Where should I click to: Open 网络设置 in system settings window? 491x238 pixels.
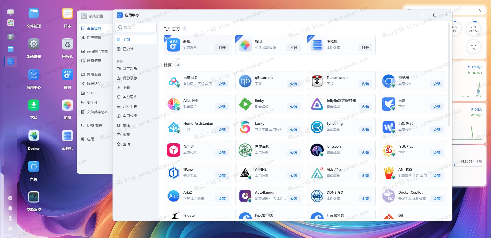96,74
